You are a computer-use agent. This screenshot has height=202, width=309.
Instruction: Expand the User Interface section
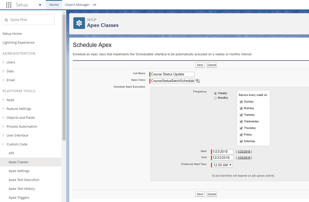(x=3, y=135)
